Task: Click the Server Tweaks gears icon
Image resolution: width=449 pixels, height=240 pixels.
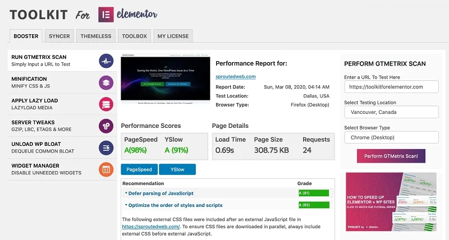Action: [106, 126]
